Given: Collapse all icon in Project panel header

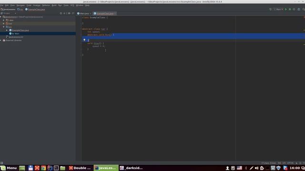Looking at the screenshot, I should pos(64,13).
